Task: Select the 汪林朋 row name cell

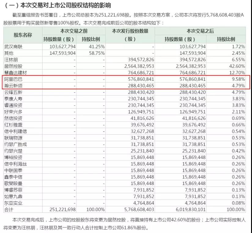Action: pyautogui.click(x=12, y=60)
